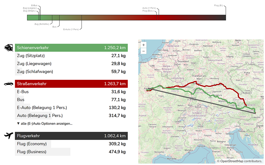Click the Bus label under emission scale
The image size is (265, 165).
54,27
